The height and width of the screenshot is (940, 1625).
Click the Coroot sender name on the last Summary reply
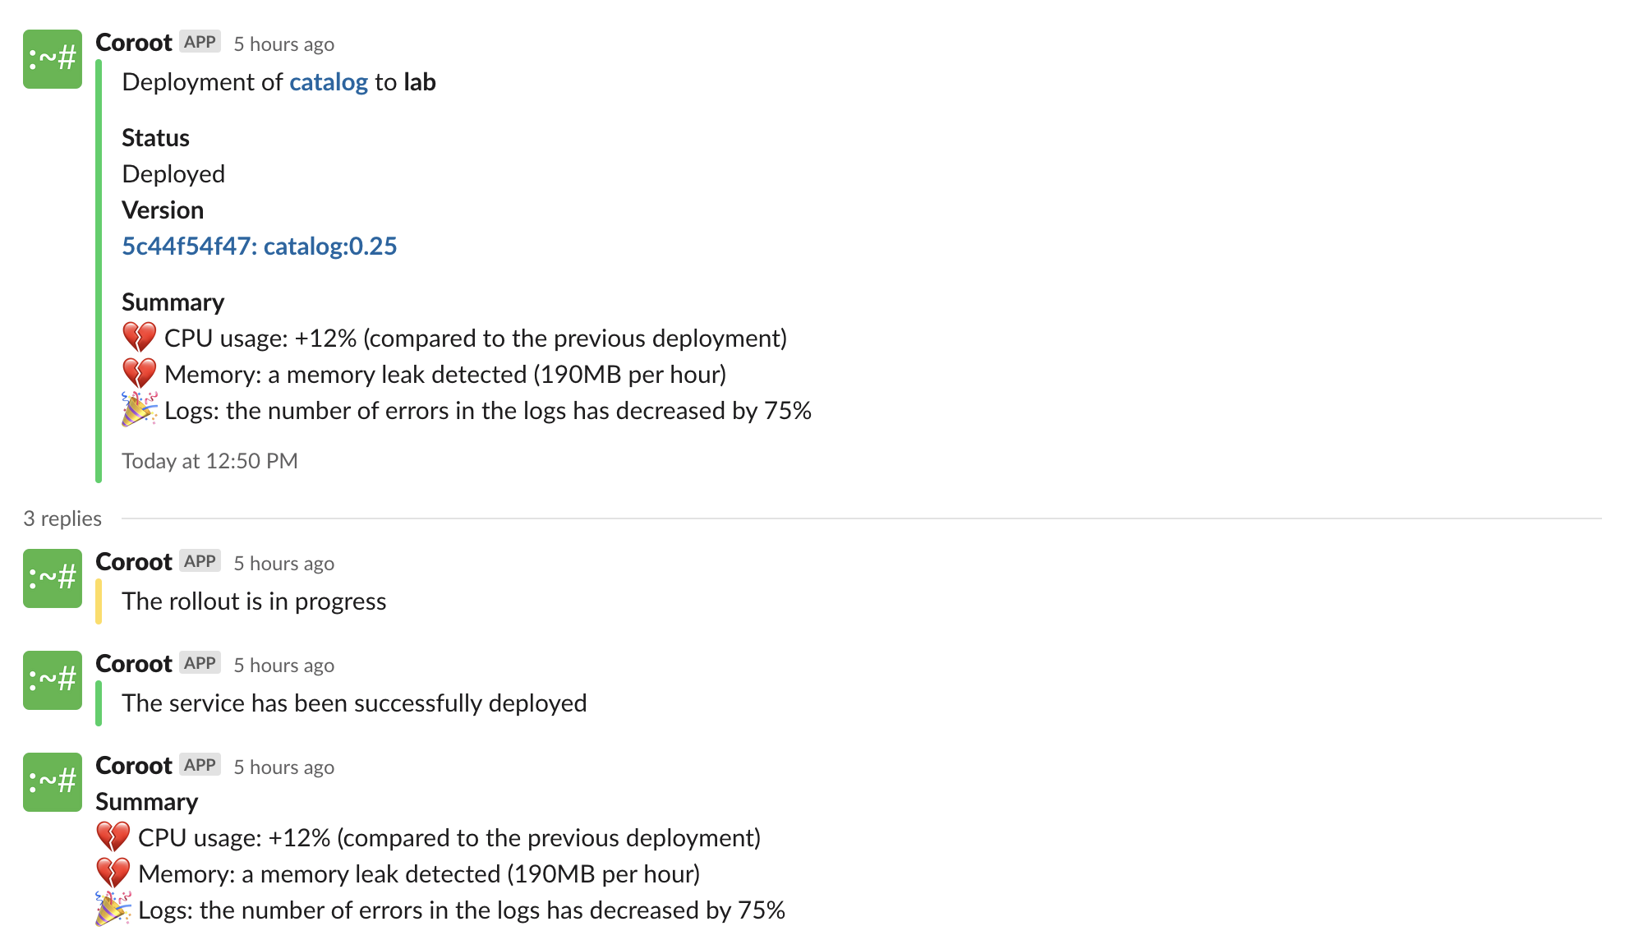(x=134, y=766)
